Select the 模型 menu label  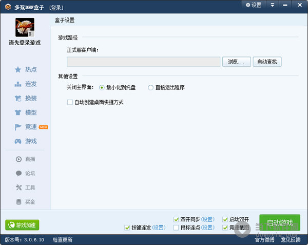tap(31, 112)
